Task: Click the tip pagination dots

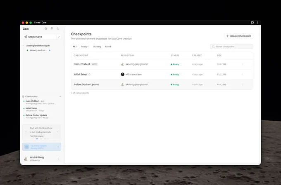Action: 42,139
